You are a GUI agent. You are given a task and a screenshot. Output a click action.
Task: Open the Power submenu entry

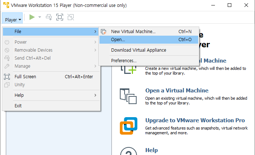(x=51, y=42)
